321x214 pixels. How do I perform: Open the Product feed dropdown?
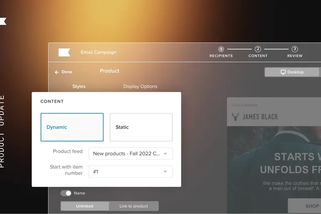pyautogui.click(x=130, y=153)
